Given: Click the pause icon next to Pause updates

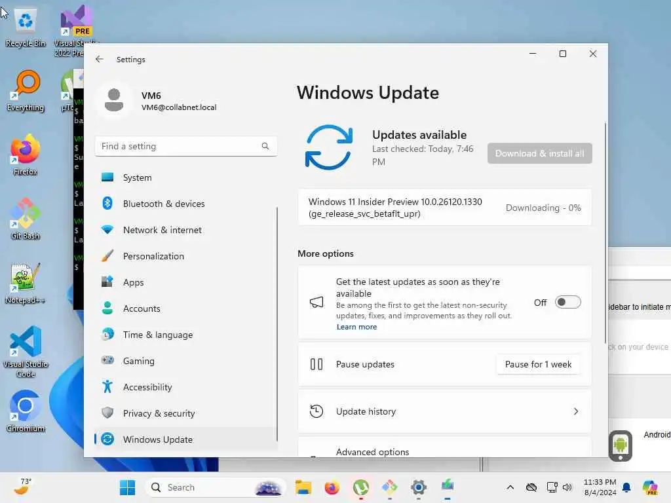Looking at the screenshot, I should 316,364.
